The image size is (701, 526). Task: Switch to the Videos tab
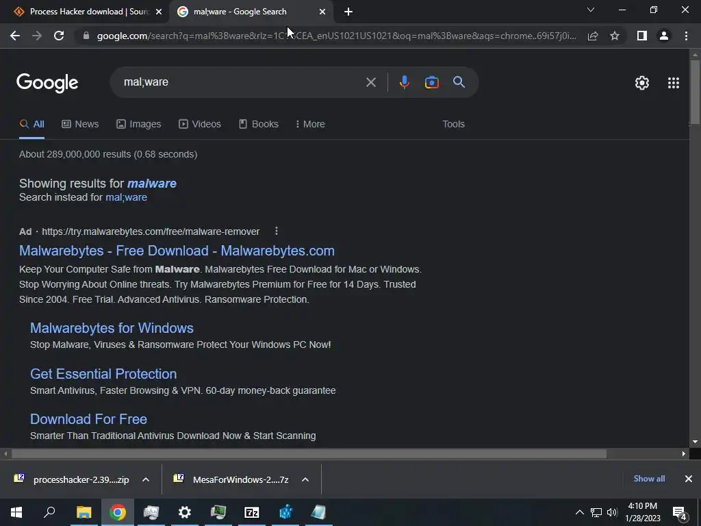200,124
